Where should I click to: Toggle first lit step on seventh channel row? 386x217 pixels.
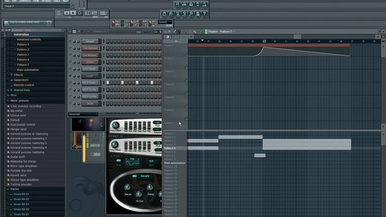point(107,83)
